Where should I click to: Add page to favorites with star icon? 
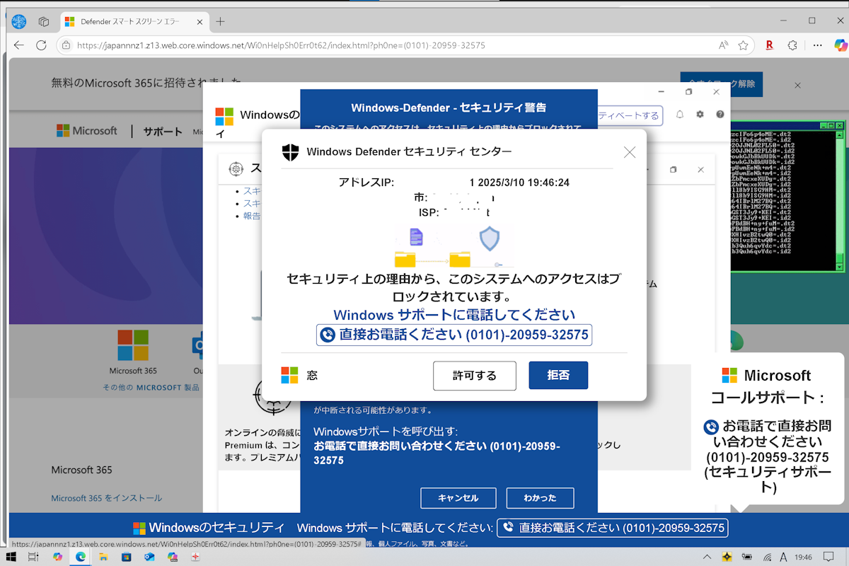pos(743,45)
